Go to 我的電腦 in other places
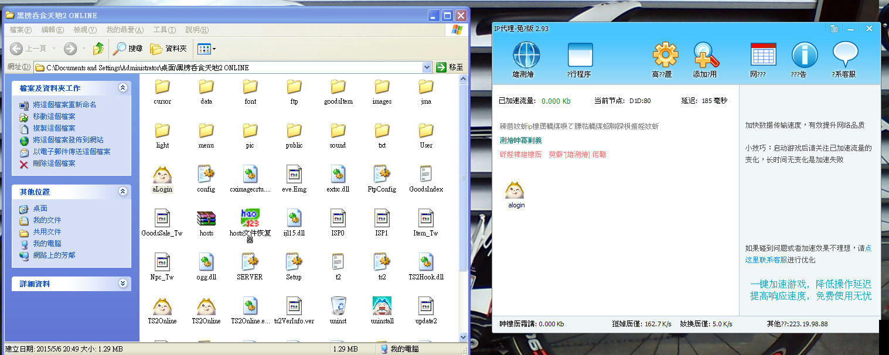This screenshot has width=889, height=355. click(47, 244)
